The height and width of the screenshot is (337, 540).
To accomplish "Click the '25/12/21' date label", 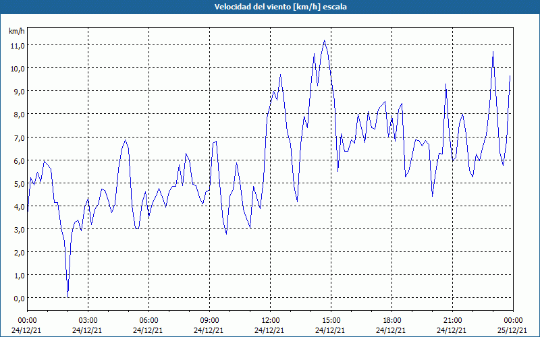I will coord(513,330).
